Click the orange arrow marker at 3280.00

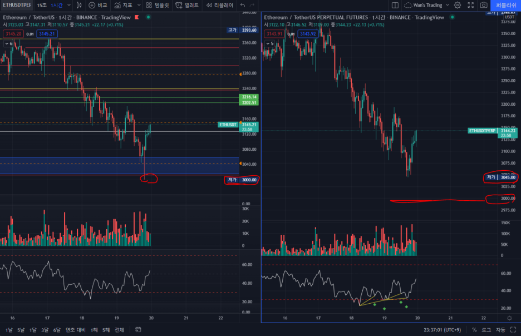tap(240, 75)
